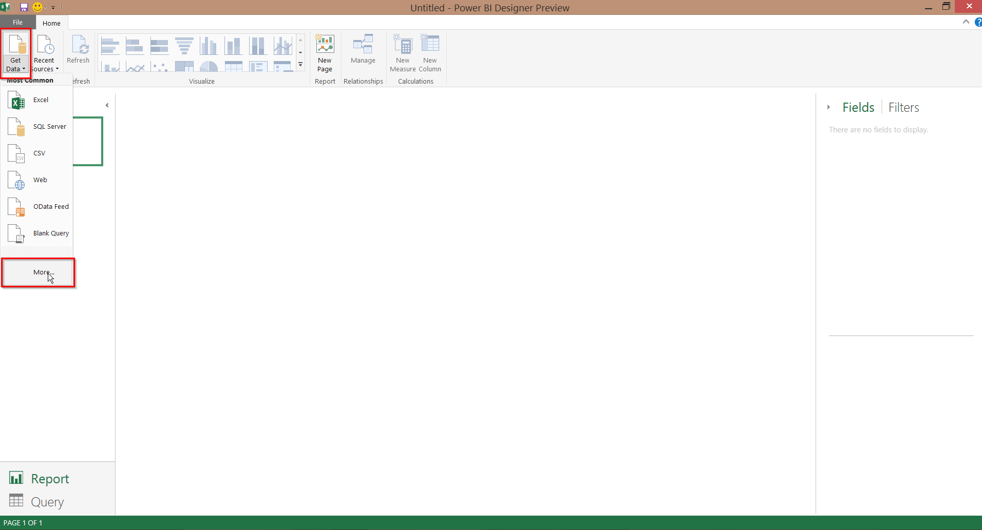Select Web as data source

click(40, 180)
